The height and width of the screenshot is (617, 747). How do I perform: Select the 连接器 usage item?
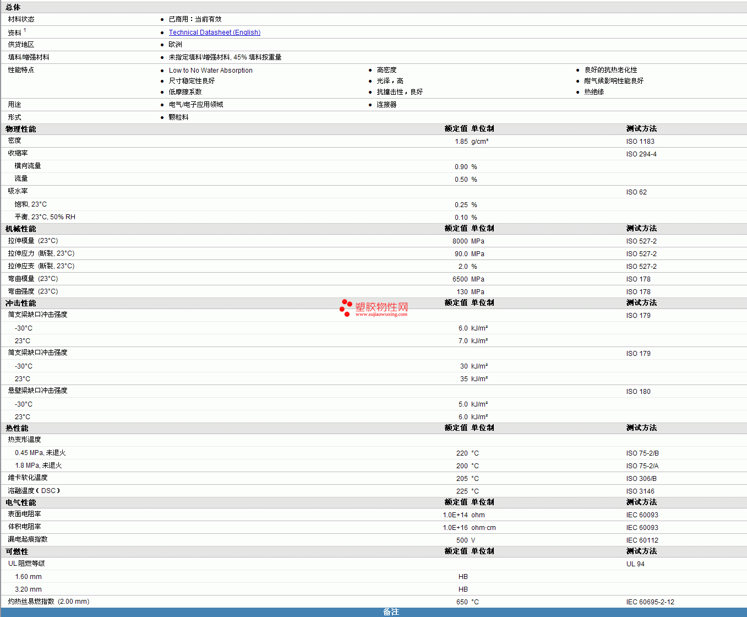[386, 105]
